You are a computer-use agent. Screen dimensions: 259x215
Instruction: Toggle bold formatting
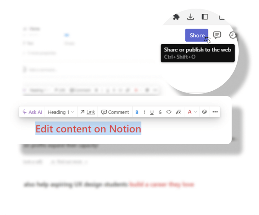tap(137, 112)
